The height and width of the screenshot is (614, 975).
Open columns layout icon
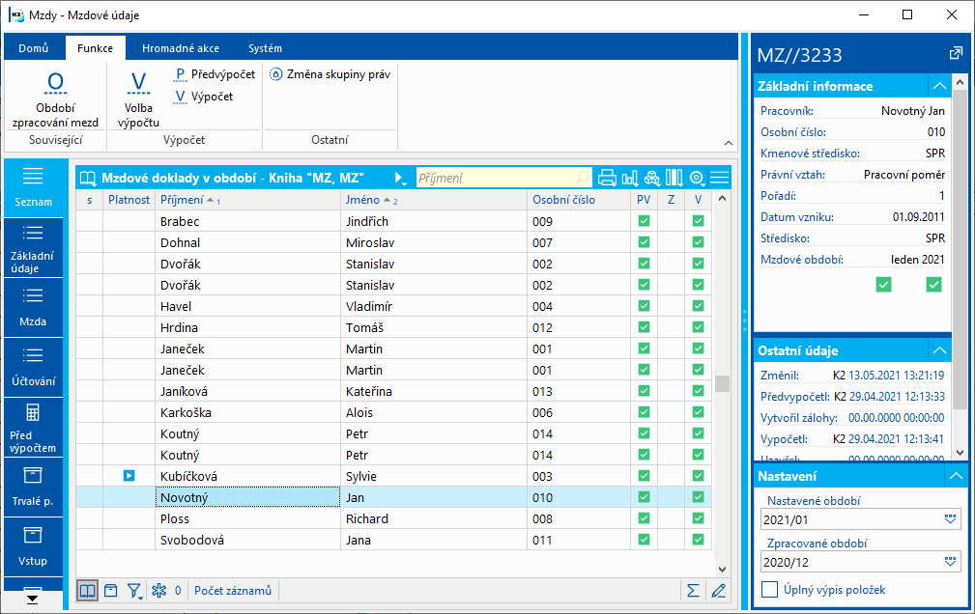pyautogui.click(x=674, y=179)
